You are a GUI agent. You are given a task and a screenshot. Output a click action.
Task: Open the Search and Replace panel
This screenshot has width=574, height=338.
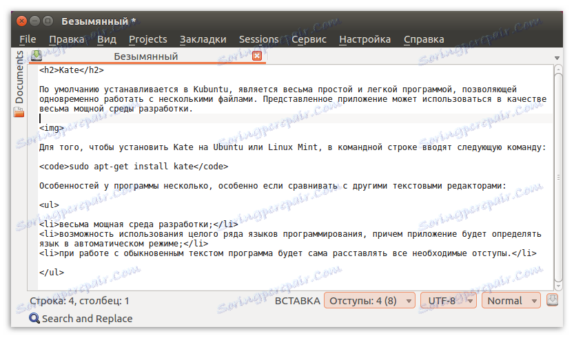click(x=81, y=319)
